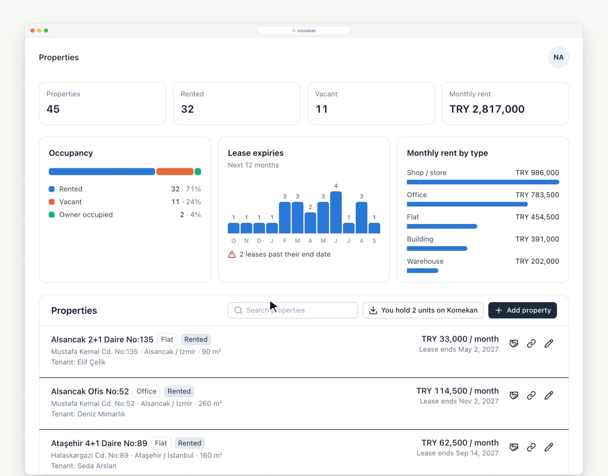608x476 pixels.
Task: Click the 'Alsancak 2+1 Daire No:135' property name
Action: coord(102,339)
